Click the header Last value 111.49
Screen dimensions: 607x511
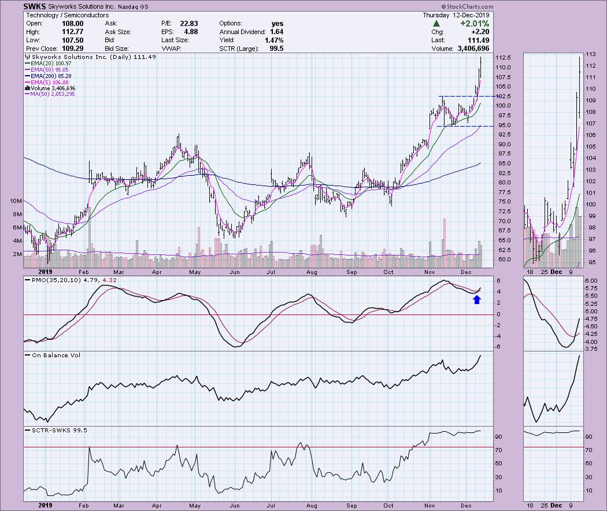pyautogui.click(x=479, y=40)
